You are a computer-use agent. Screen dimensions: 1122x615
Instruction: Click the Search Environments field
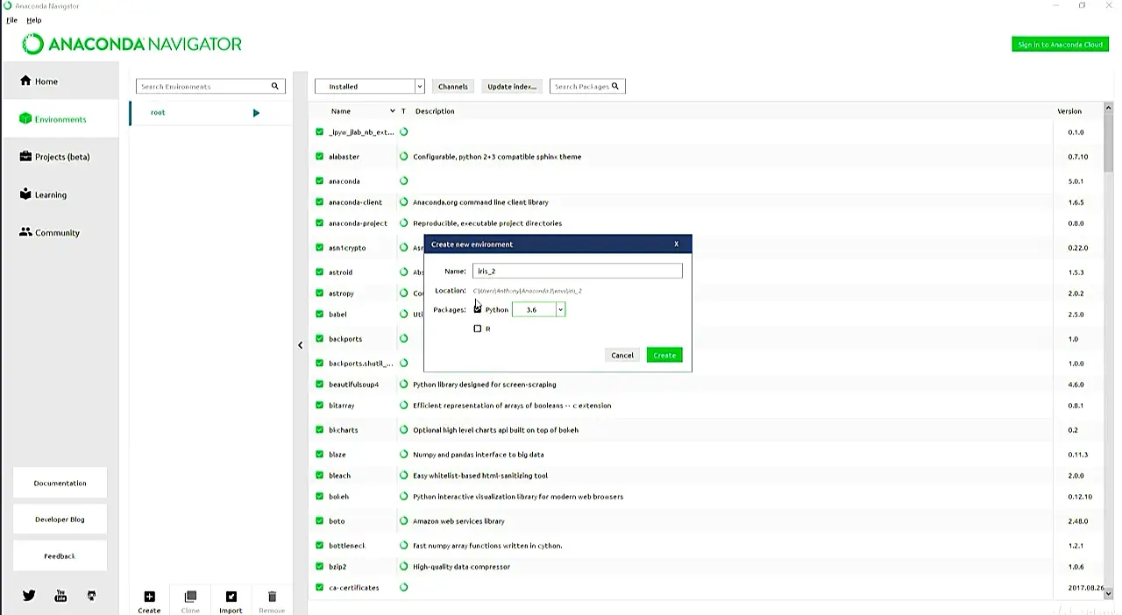pos(210,87)
